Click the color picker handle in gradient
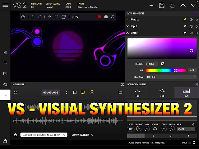199x149 pixels. 192,51
